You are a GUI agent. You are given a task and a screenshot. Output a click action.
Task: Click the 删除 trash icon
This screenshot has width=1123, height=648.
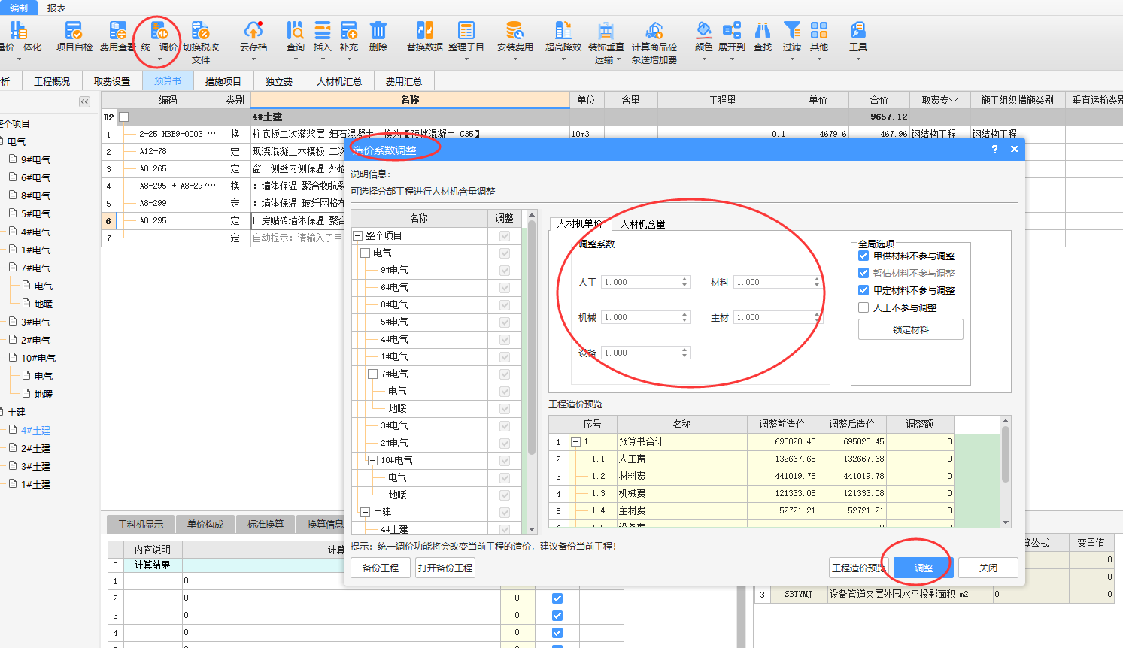pos(378,30)
